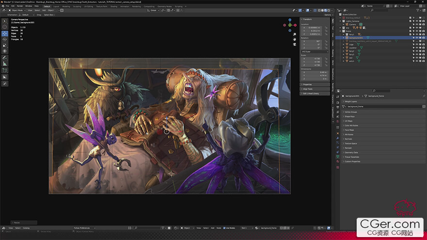Toggle exclude checkbox for Lights_Cameras collection
Screen dimensions: 427x240
tap(411, 21)
